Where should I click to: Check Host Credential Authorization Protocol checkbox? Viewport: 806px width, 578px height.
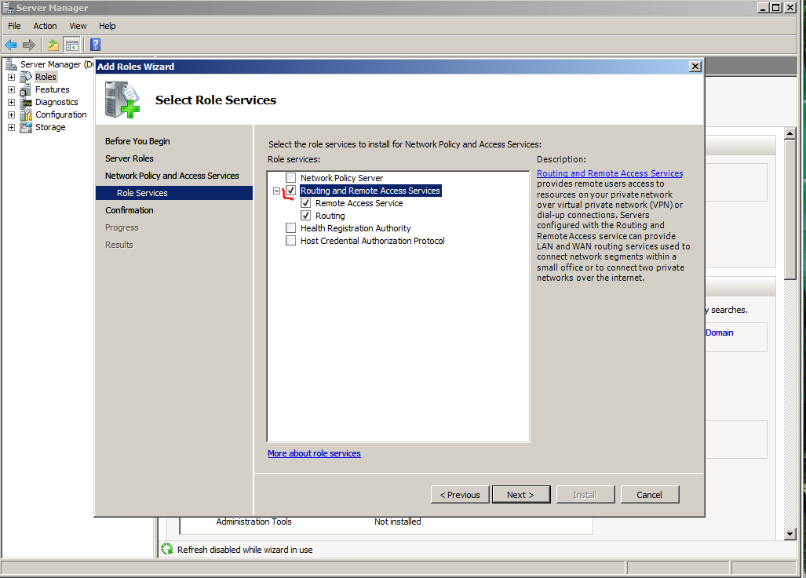tap(291, 241)
